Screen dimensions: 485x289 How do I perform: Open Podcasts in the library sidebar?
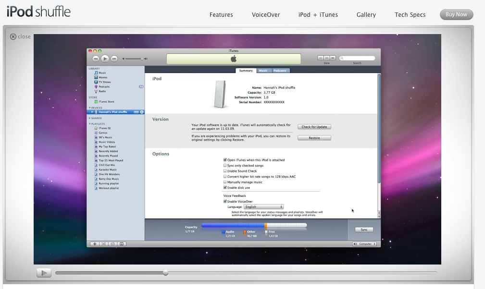(x=104, y=87)
